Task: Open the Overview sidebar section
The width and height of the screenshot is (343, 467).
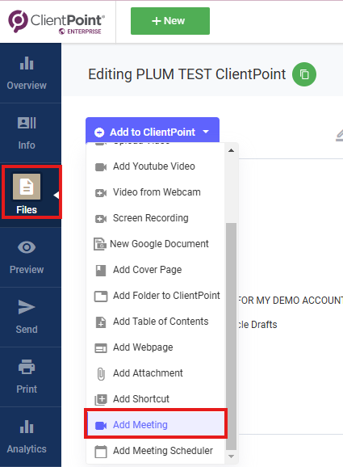Action: [27, 74]
